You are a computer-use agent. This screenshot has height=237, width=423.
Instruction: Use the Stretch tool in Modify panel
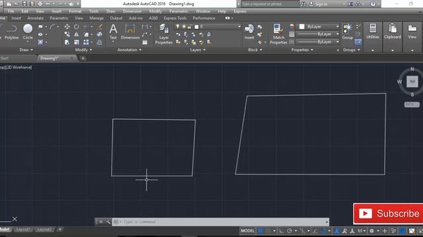(67, 42)
